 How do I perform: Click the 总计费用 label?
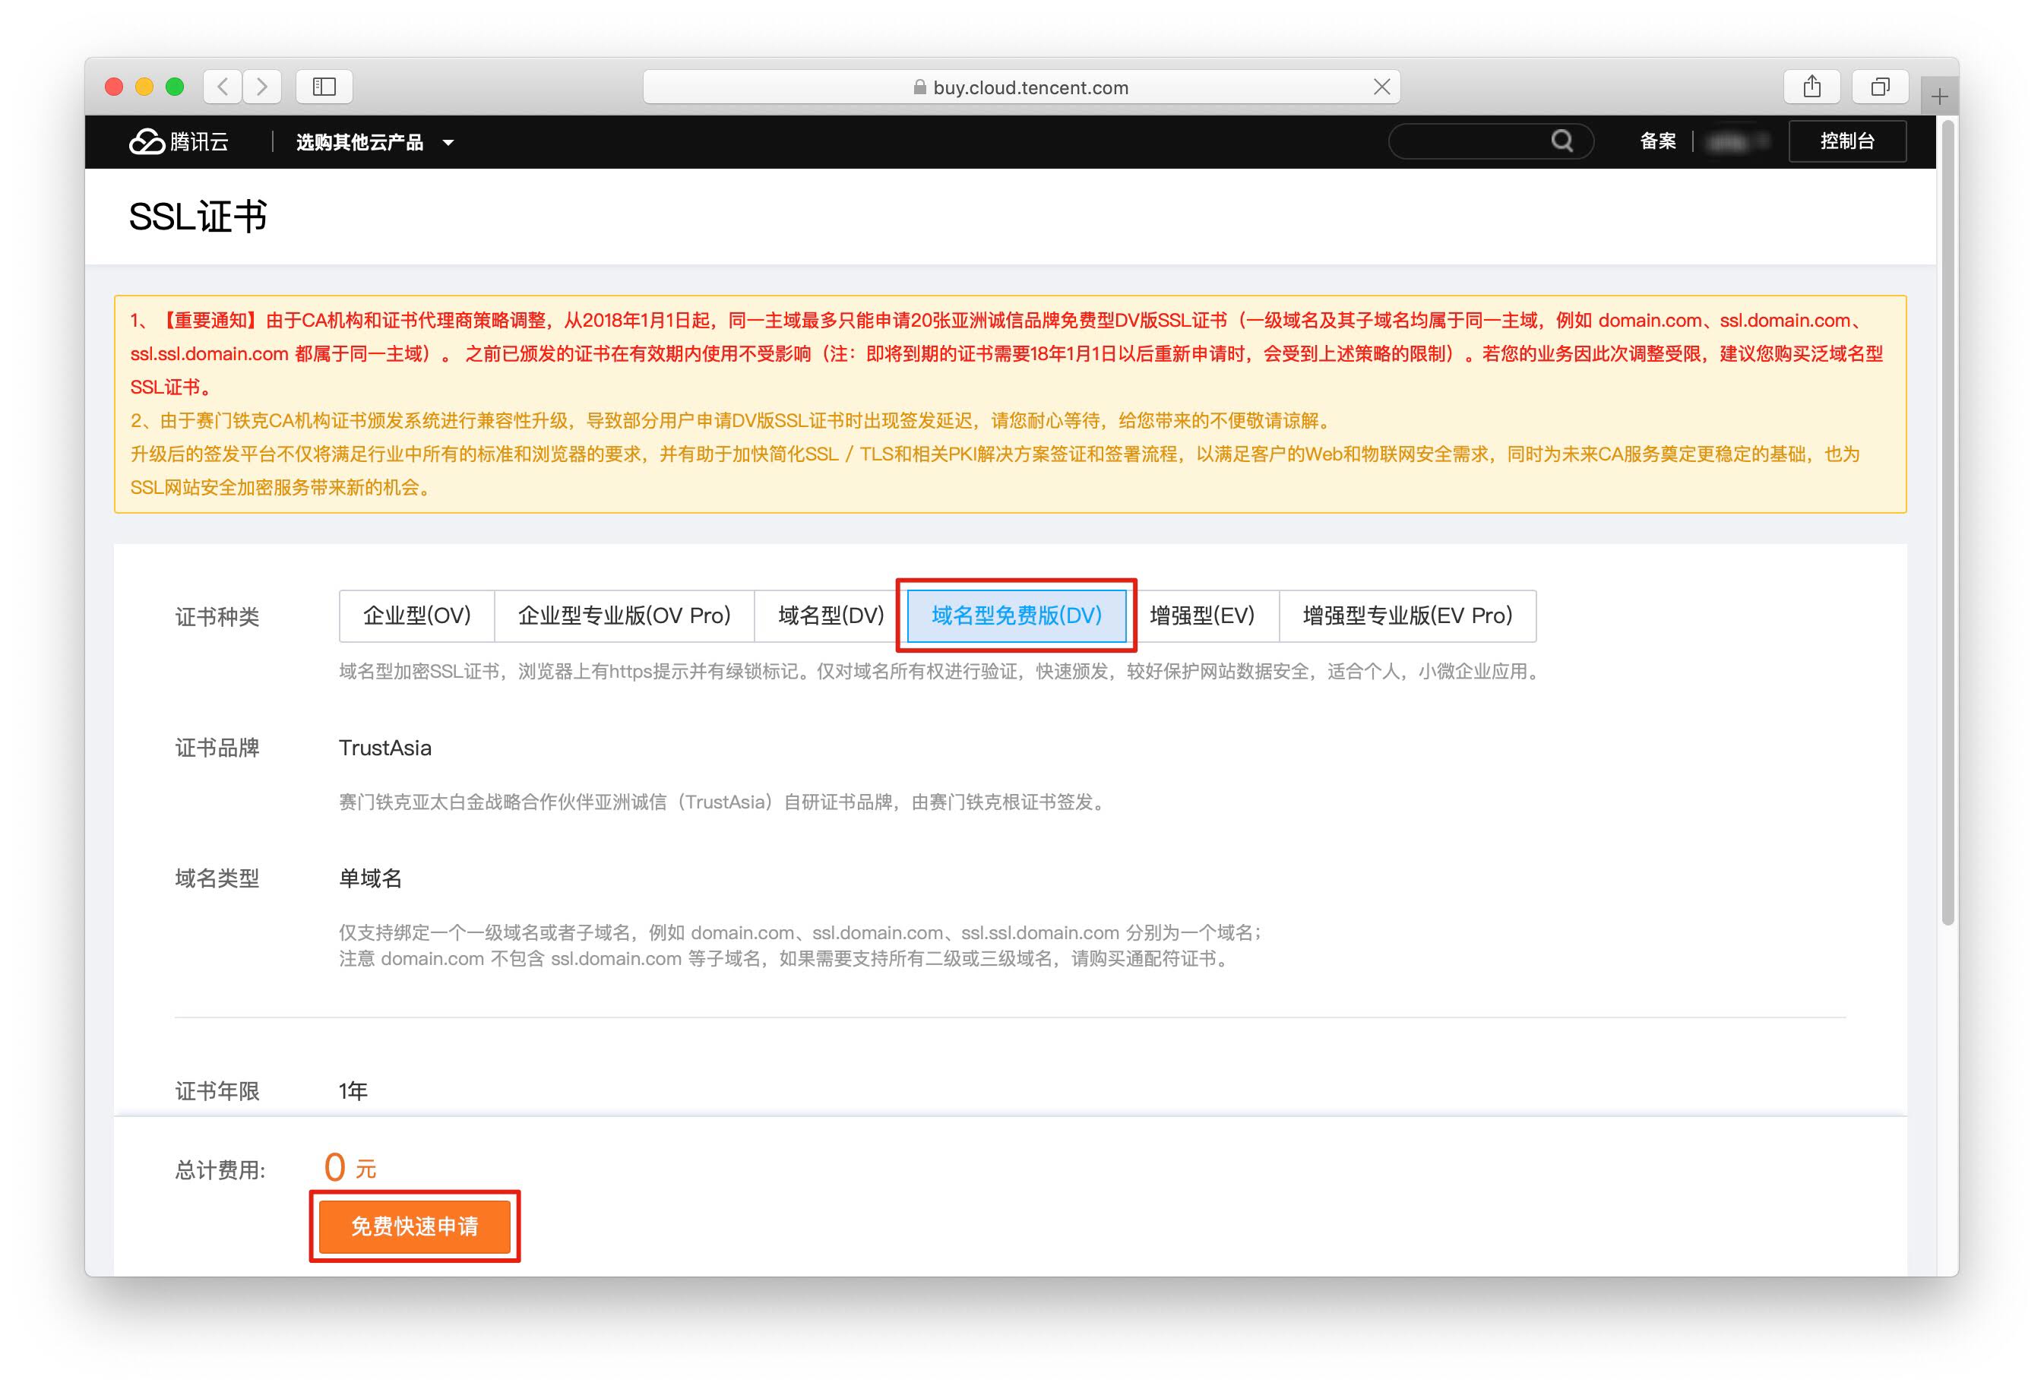(x=220, y=1170)
